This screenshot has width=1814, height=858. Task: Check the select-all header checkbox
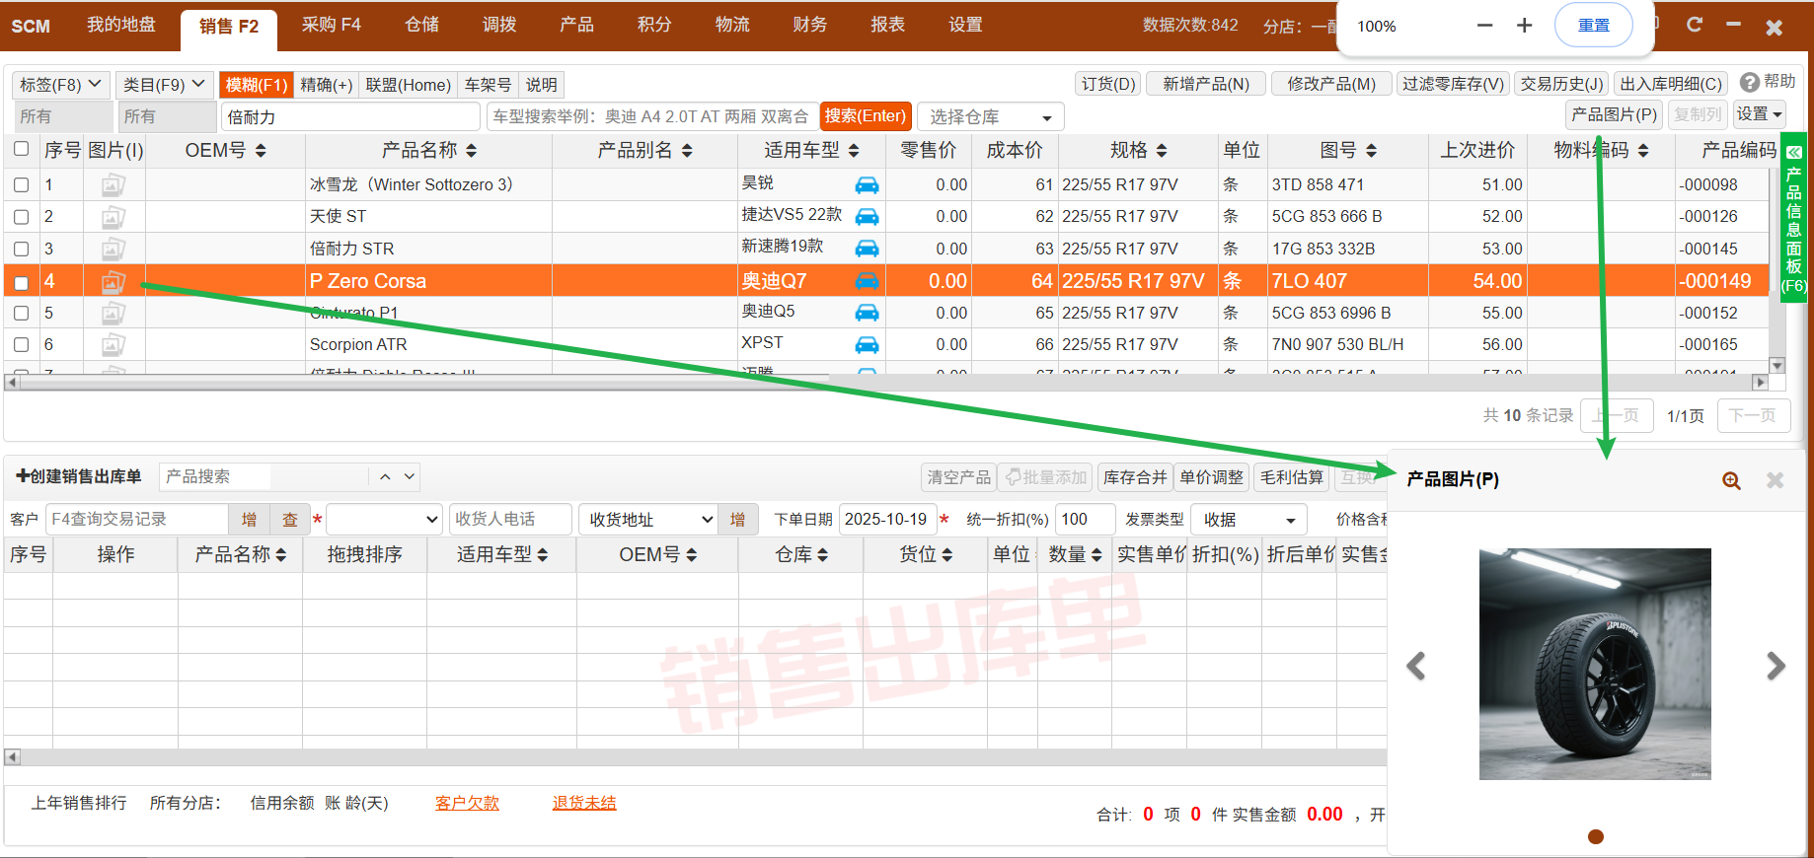pyautogui.click(x=21, y=149)
